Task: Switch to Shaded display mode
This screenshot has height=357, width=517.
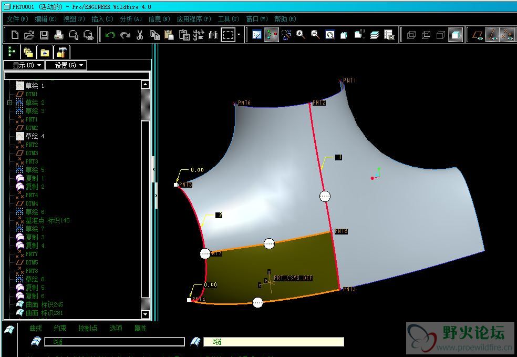Action: tap(456, 35)
